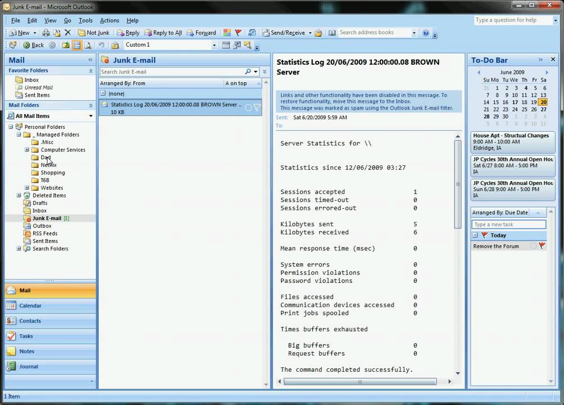Open the Edit menu
564x405 pixels.
tap(32, 21)
